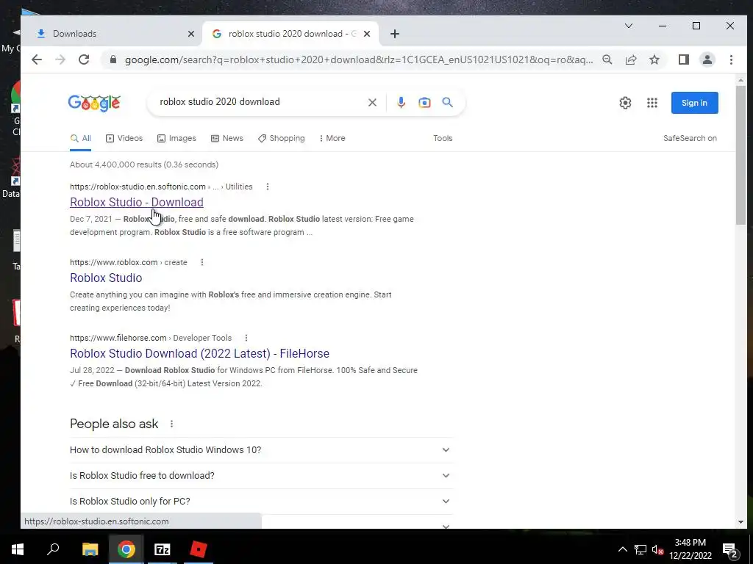The width and height of the screenshot is (753, 564).
Task: Open Google quick settings gear
Action: pyautogui.click(x=625, y=103)
